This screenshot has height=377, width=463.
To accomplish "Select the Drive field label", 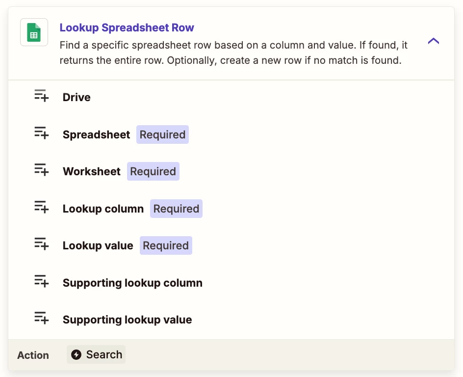I will [77, 97].
